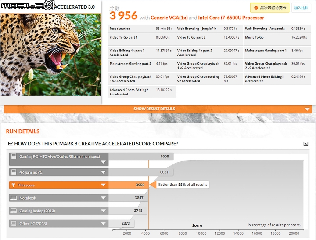
Task: Click Web Browsing - JunglePin result
Action: (x=209, y=29)
